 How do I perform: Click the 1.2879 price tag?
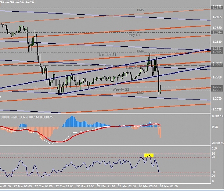coord(217,7)
